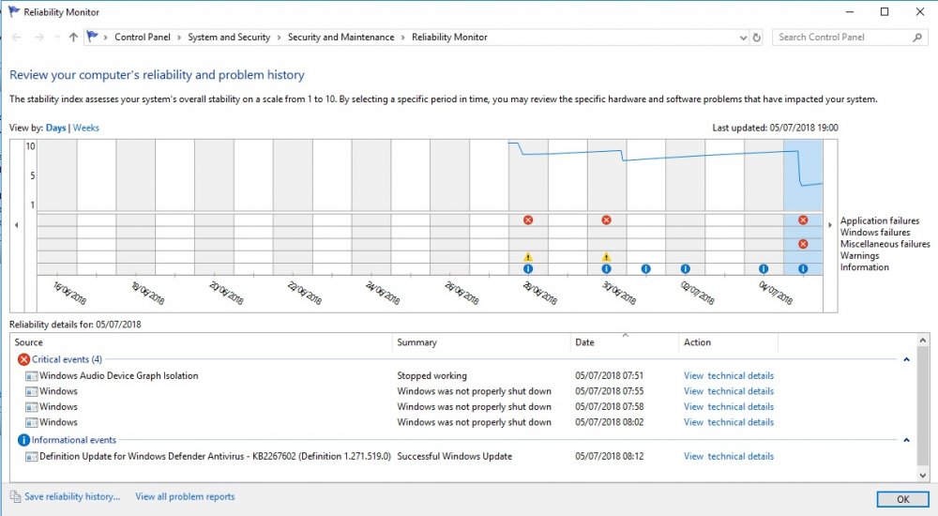This screenshot has height=516, width=938.
Task: Open View all problem reports
Action: [x=185, y=496]
